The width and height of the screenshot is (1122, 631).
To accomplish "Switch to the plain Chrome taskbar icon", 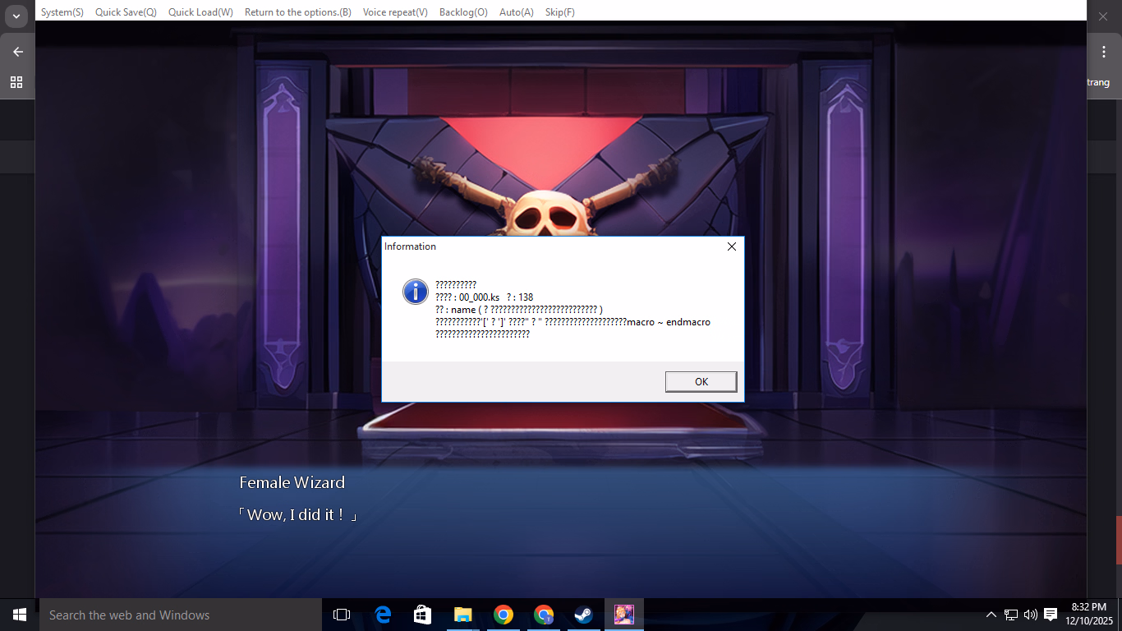I will (x=504, y=615).
